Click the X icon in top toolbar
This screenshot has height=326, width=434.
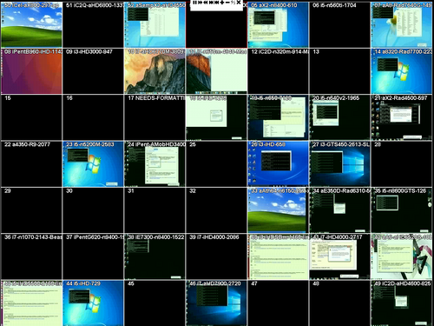pyautogui.click(x=239, y=3)
